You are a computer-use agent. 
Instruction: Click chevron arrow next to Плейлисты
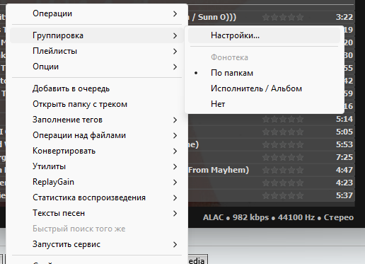pyautogui.click(x=175, y=51)
